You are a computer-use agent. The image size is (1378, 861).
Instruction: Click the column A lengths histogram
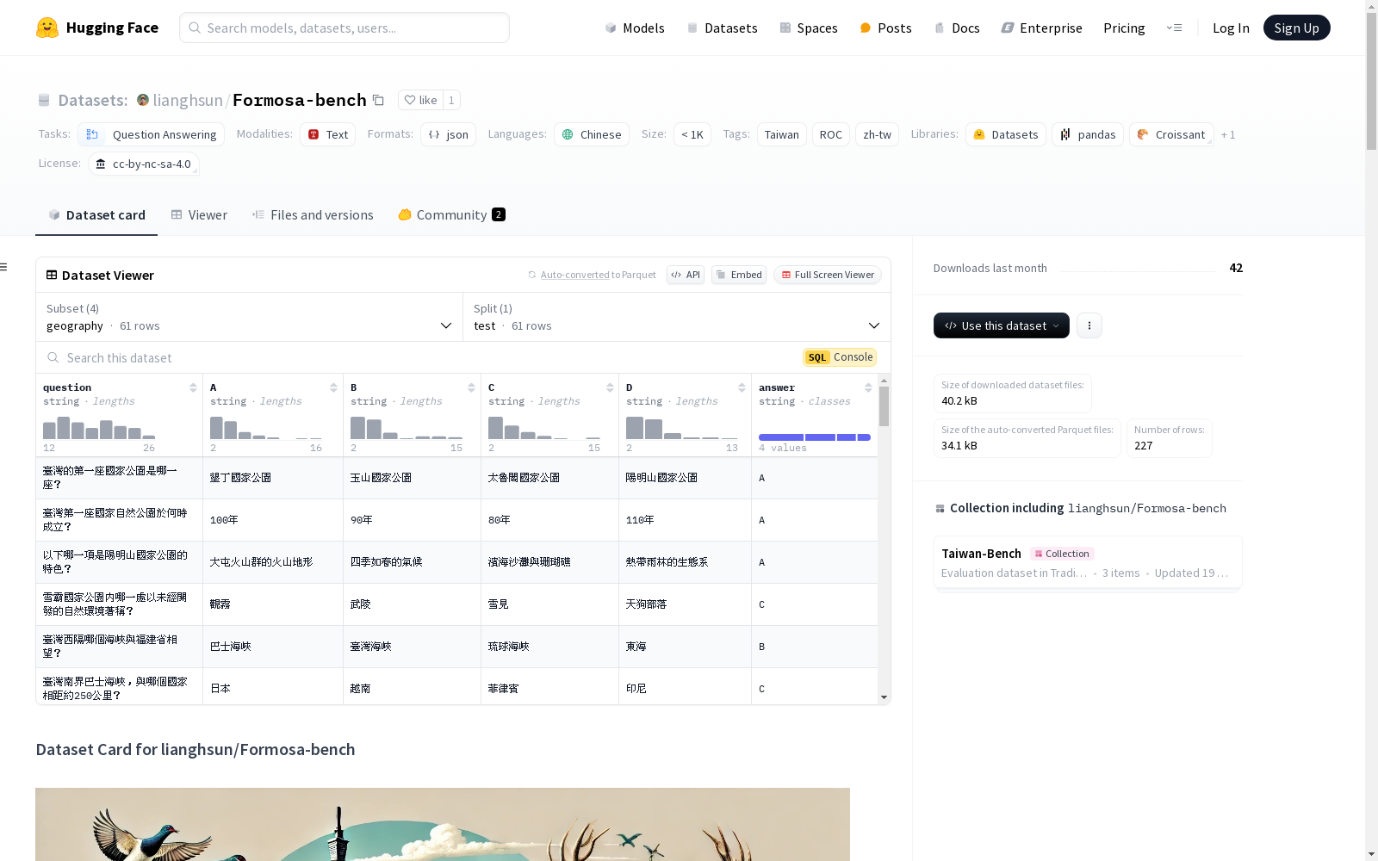point(266,428)
